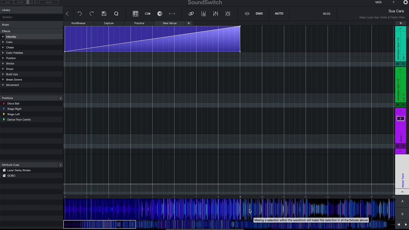Skip back to the start of the track
The image size is (409, 230).
399,225
